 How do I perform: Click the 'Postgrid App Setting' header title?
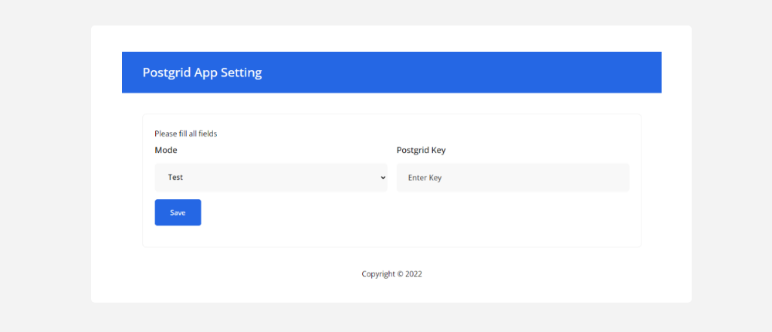click(x=202, y=73)
